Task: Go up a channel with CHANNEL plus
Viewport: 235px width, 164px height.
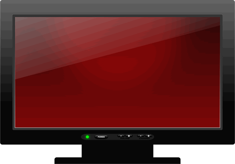Action: [x=148, y=136]
